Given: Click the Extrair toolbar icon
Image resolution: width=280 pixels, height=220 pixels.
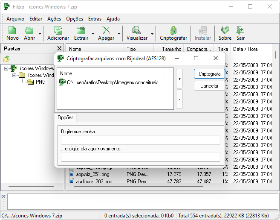Looking at the screenshot, I should (x=81, y=33).
